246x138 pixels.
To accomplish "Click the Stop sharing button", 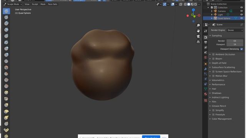I will 151,137.
